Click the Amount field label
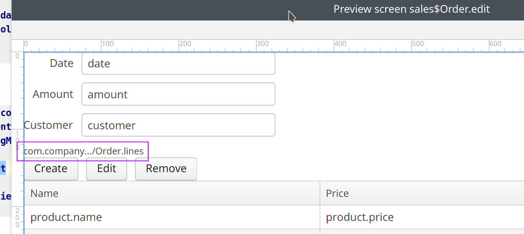524x234 pixels. pyautogui.click(x=53, y=94)
